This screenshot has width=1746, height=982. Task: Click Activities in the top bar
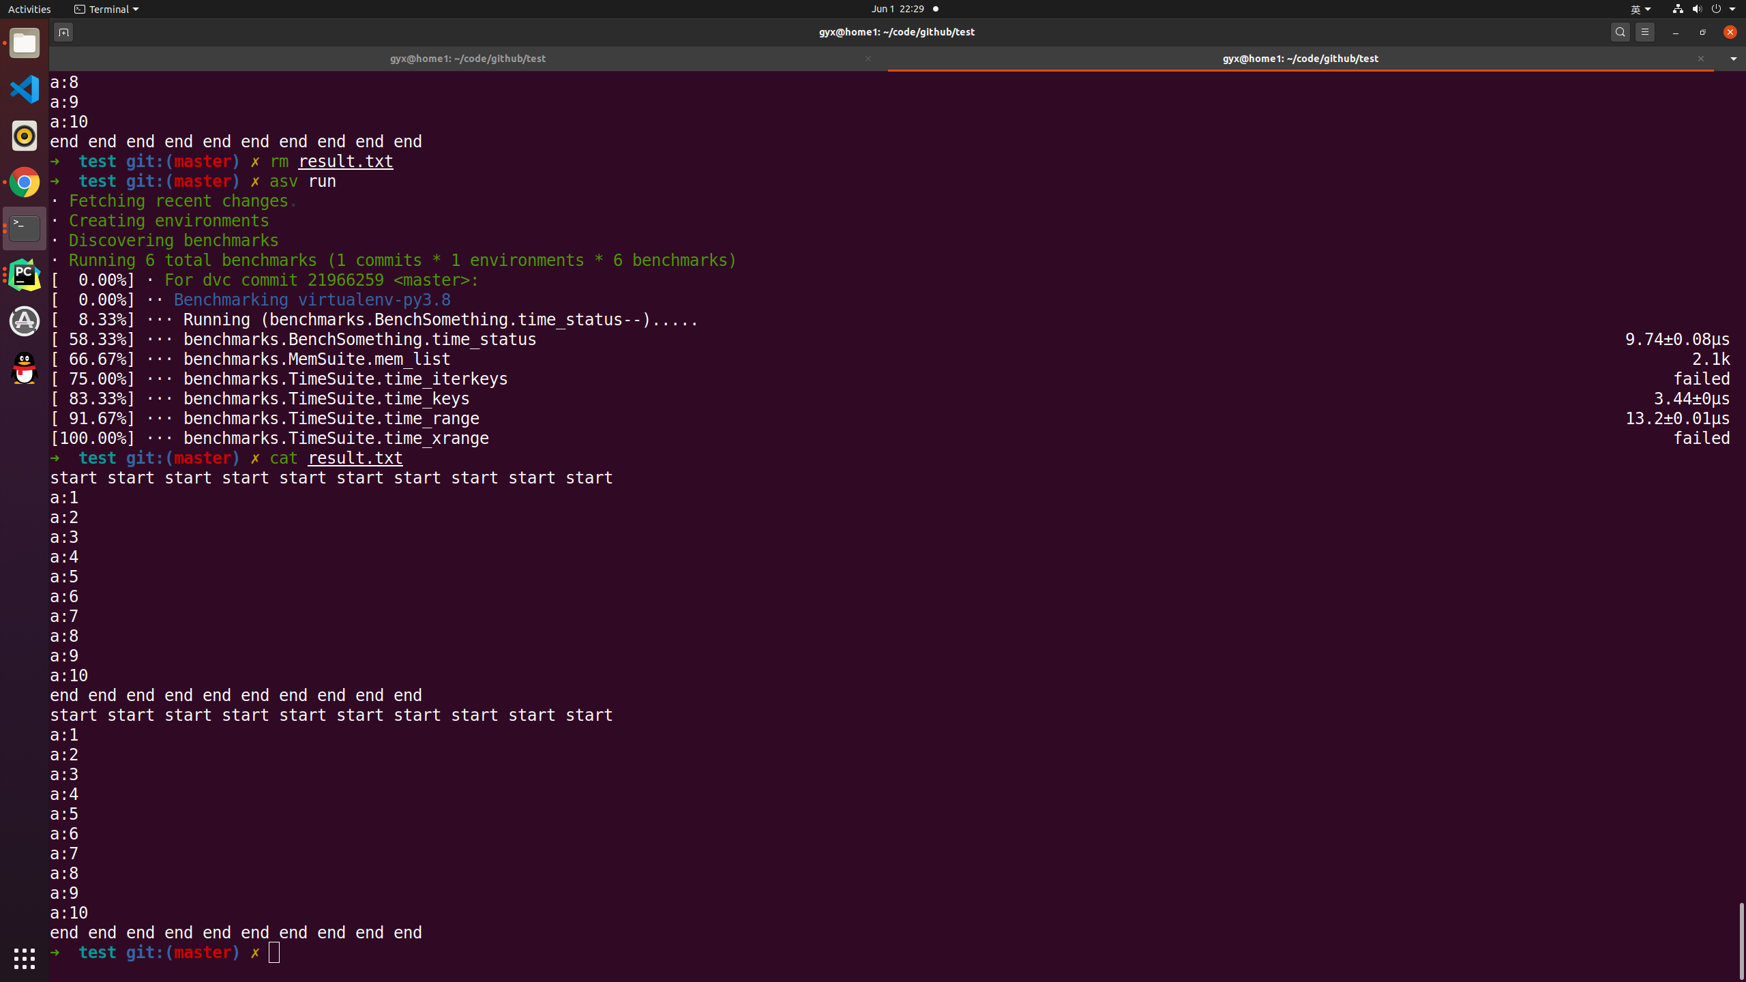(29, 9)
